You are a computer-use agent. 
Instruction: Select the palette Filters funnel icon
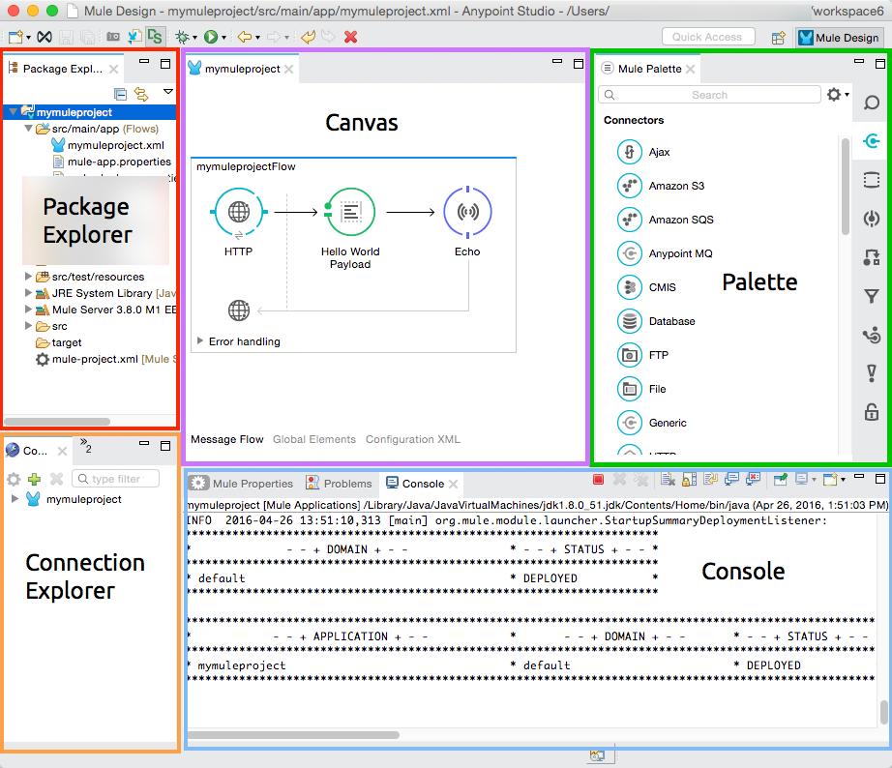pos(872,296)
